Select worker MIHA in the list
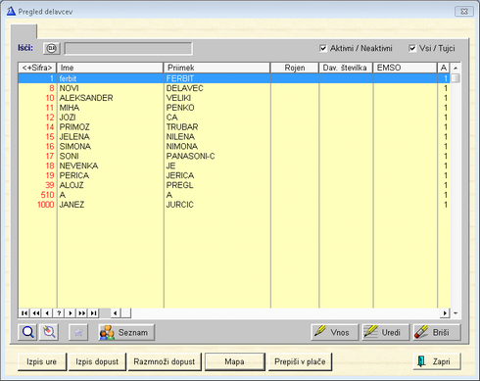Viewport: 480px width, 381px height. tap(234, 108)
